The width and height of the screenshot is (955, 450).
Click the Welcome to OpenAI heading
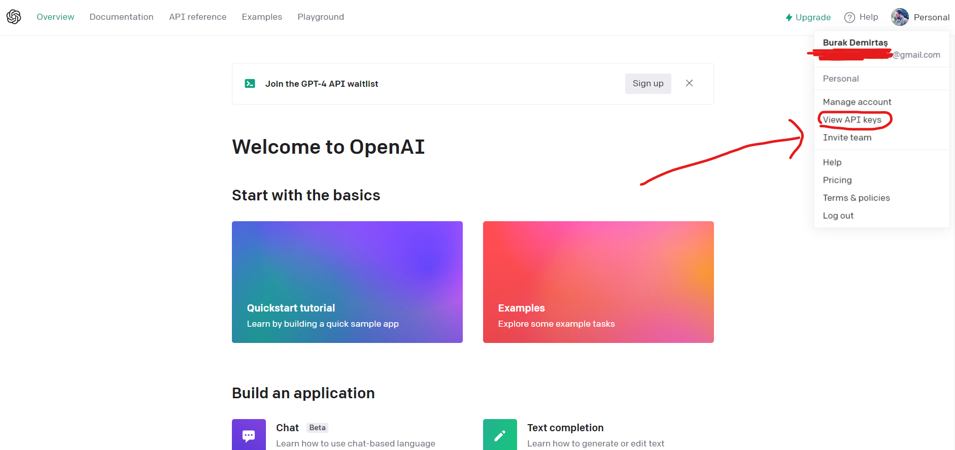pyautogui.click(x=328, y=147)
